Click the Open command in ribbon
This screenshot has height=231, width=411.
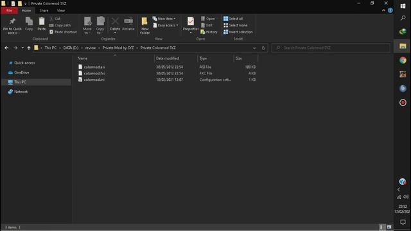pos(208,19)
